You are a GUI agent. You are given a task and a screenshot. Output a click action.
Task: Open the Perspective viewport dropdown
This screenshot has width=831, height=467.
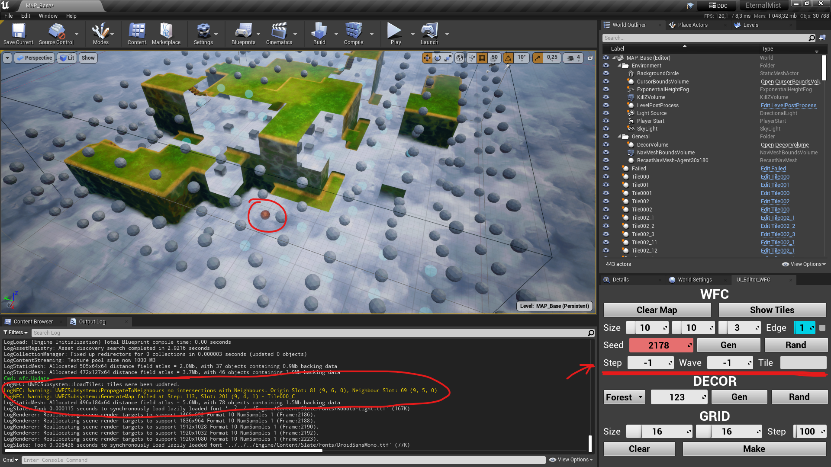[34, 58]
